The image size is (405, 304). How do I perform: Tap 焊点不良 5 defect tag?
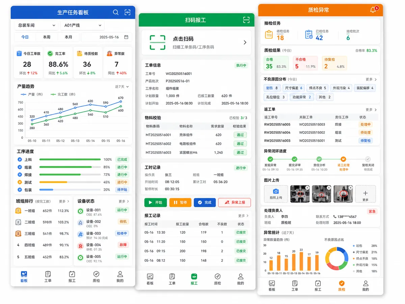(318, 88)
